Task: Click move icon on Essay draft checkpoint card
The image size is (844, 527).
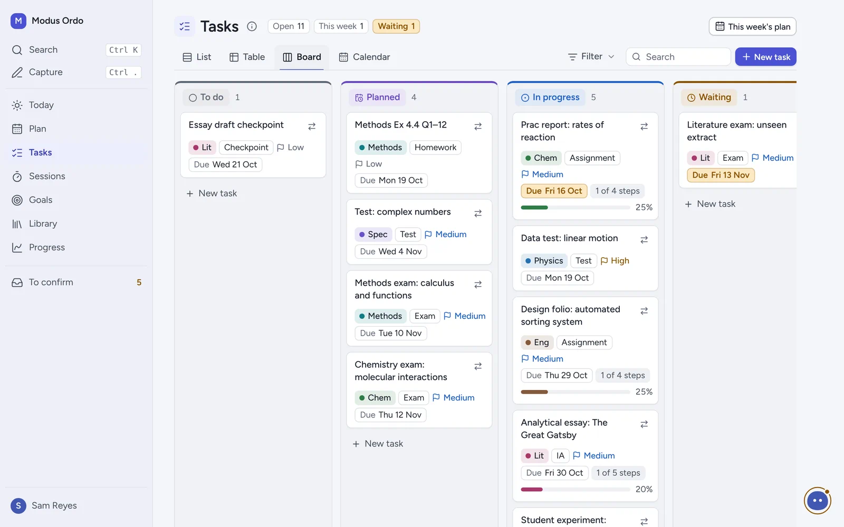Action: tap(312, 126)
